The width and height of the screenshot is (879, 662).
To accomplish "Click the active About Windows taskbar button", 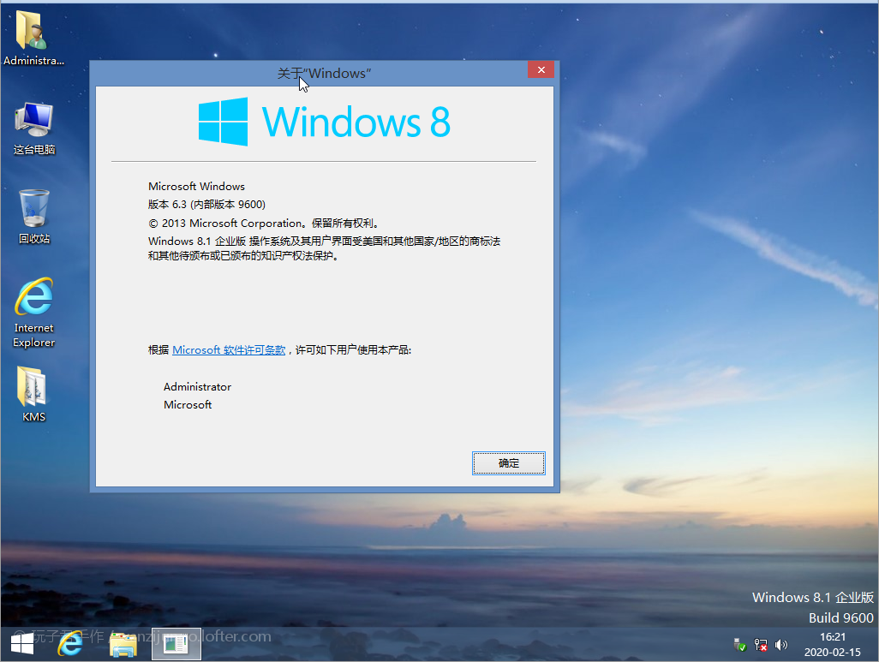I will (x=176, y=643).
